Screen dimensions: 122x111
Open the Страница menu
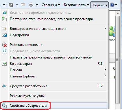(x=51, y=5)
